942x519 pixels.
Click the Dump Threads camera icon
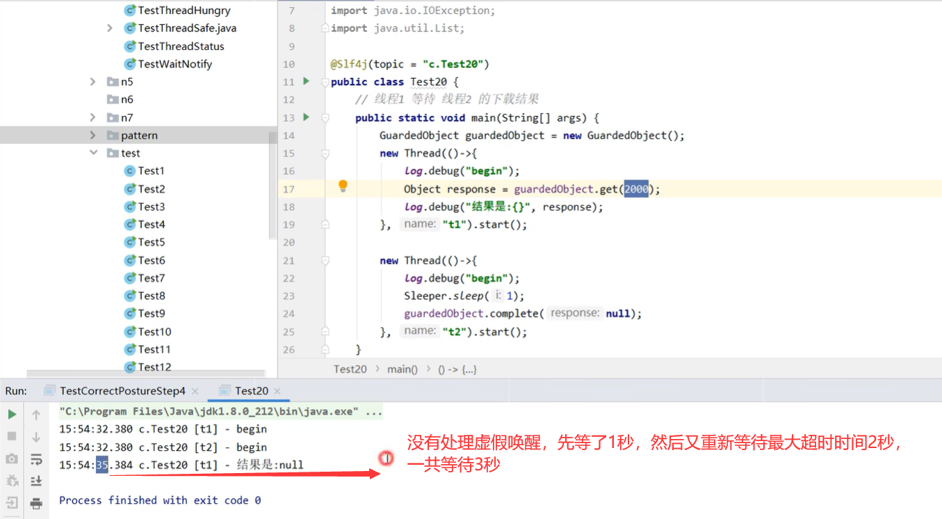point(12,458)
